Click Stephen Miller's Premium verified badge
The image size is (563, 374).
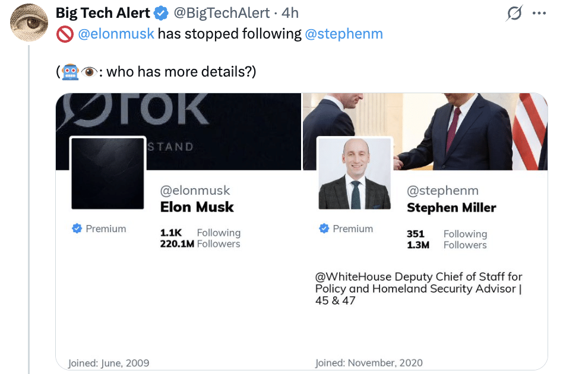(x=324, y=229)
